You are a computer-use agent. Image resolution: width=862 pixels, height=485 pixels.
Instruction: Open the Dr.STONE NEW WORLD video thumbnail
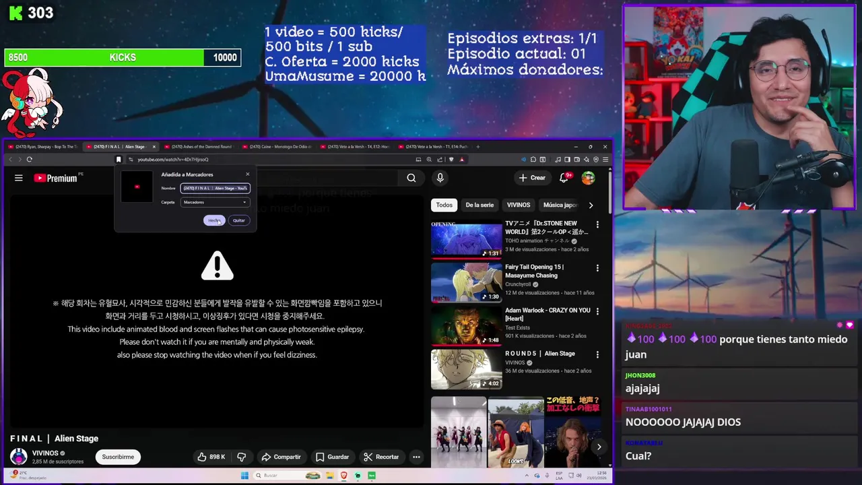pyautogui.click(x=466, y=239)
